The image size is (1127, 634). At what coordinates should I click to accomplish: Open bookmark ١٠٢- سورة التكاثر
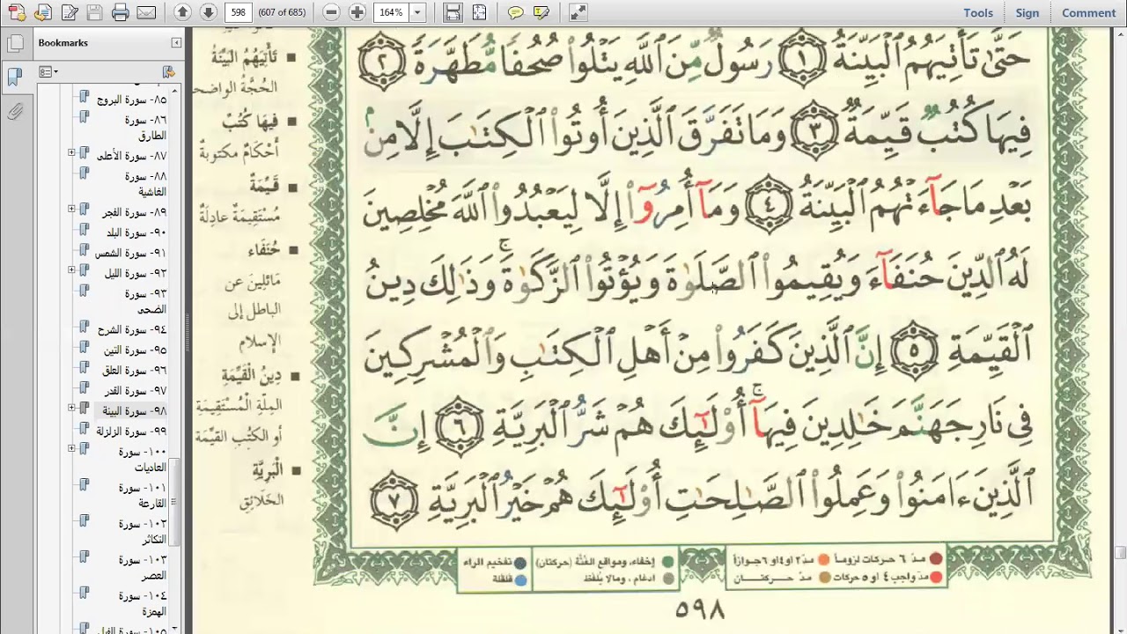click(143, 532)
